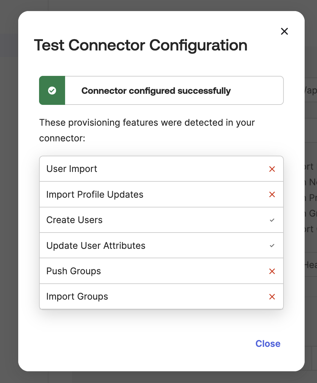Click the red X beside Push Groups
This screenshot has height=383, width=317.
[x=272, y=271]
